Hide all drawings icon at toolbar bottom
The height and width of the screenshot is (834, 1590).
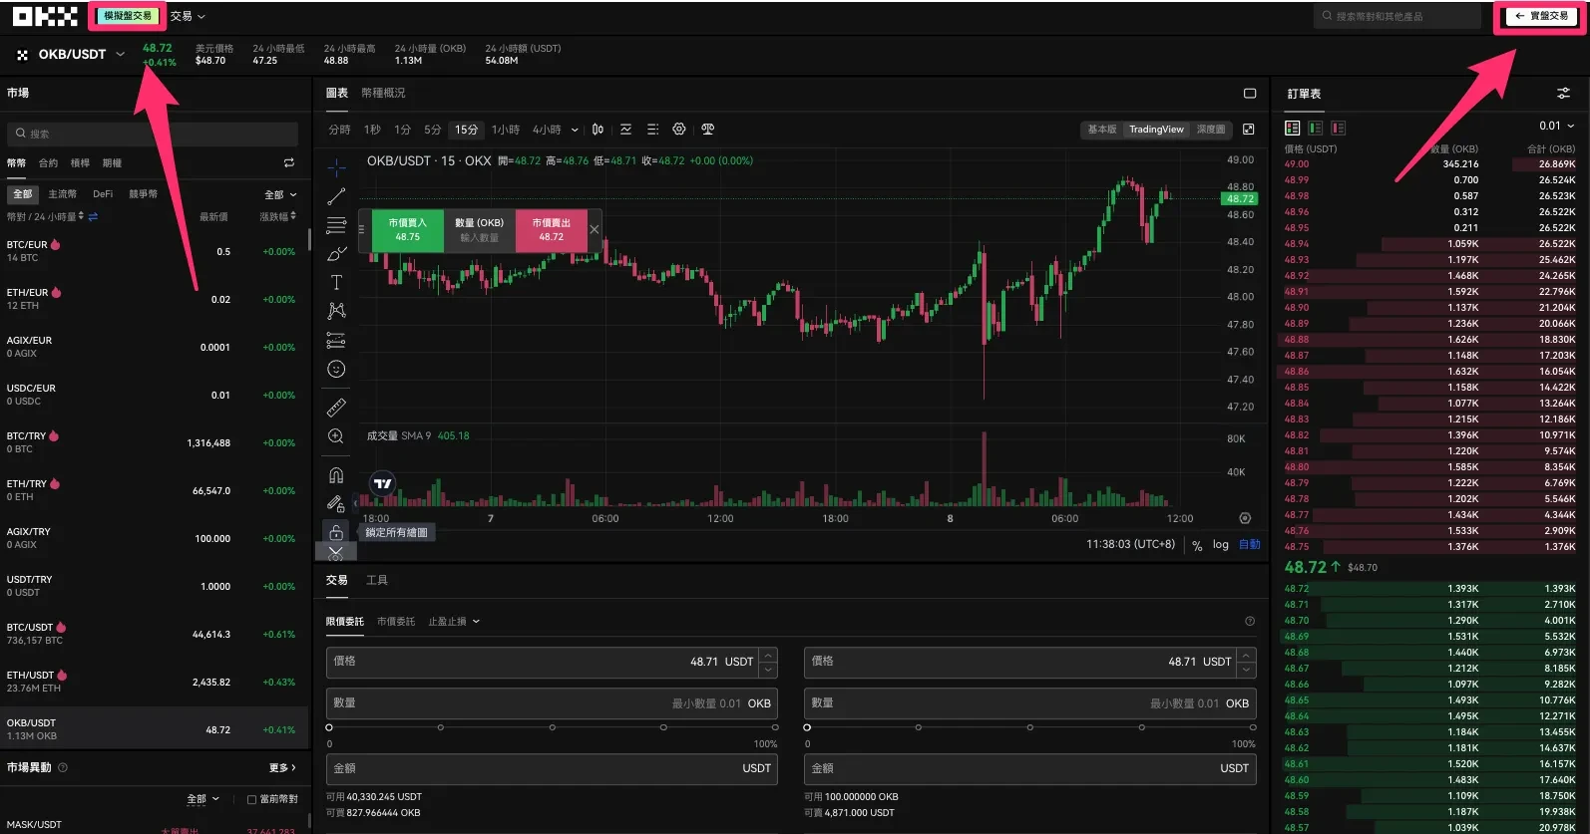point(335,553)
